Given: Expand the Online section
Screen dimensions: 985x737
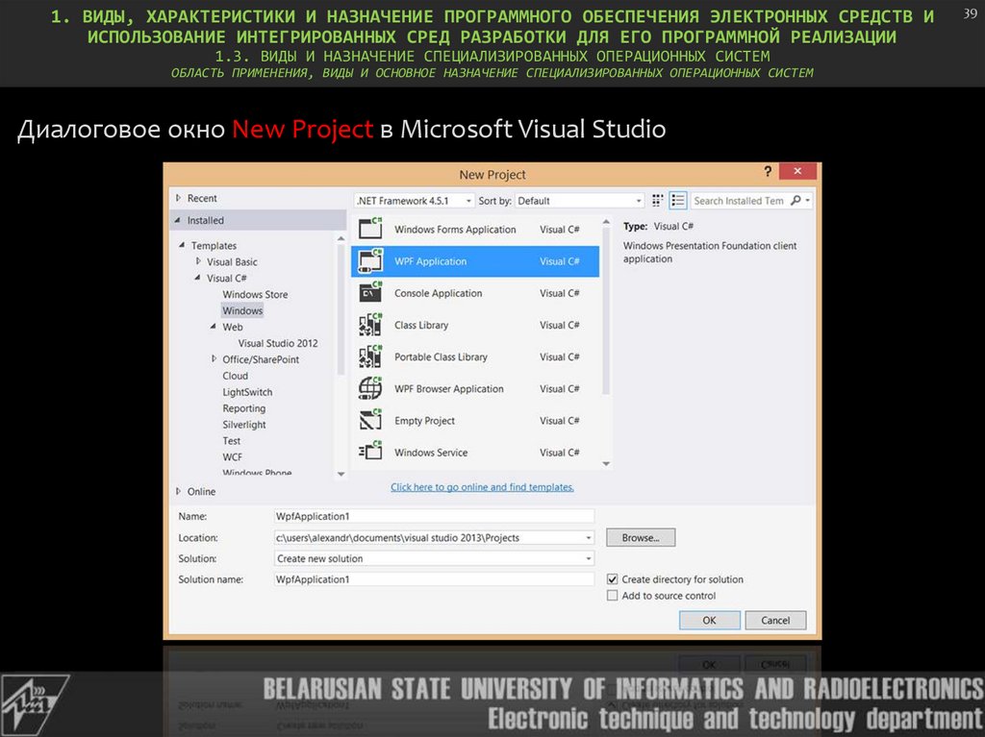Looking at the screenshot, I should click(x=178, y=492).
